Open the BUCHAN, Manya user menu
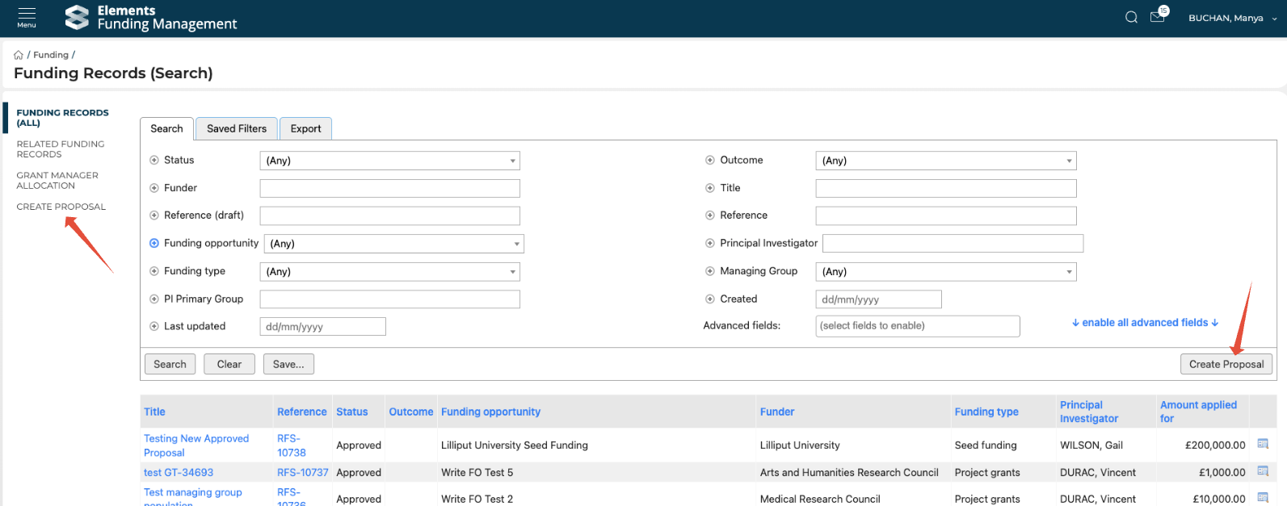1287x506 pixels. (x=1231, y=18)
